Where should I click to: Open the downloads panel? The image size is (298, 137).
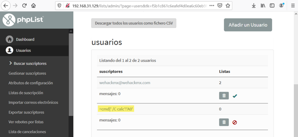click(254, 6)
